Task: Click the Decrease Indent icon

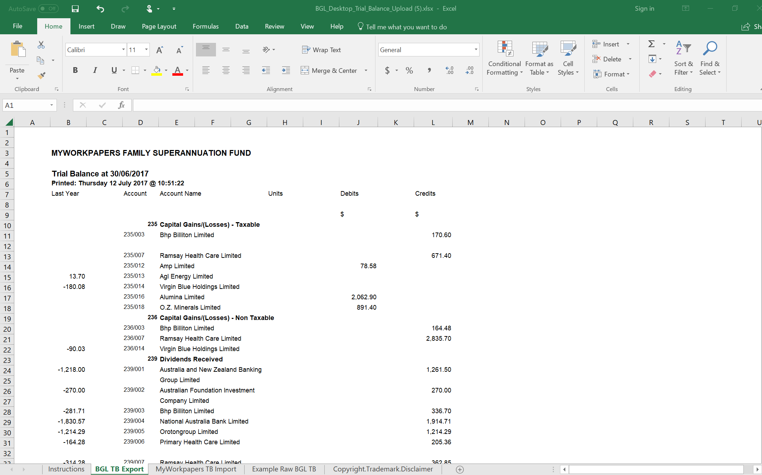Action: pos(266,70)
